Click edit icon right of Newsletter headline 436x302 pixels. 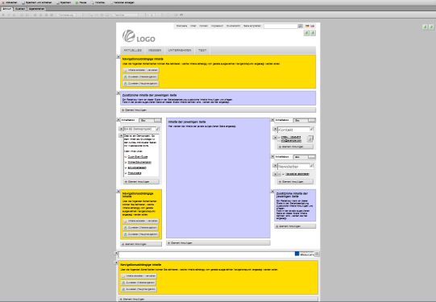pyautogui.click(x=312, y=166)
